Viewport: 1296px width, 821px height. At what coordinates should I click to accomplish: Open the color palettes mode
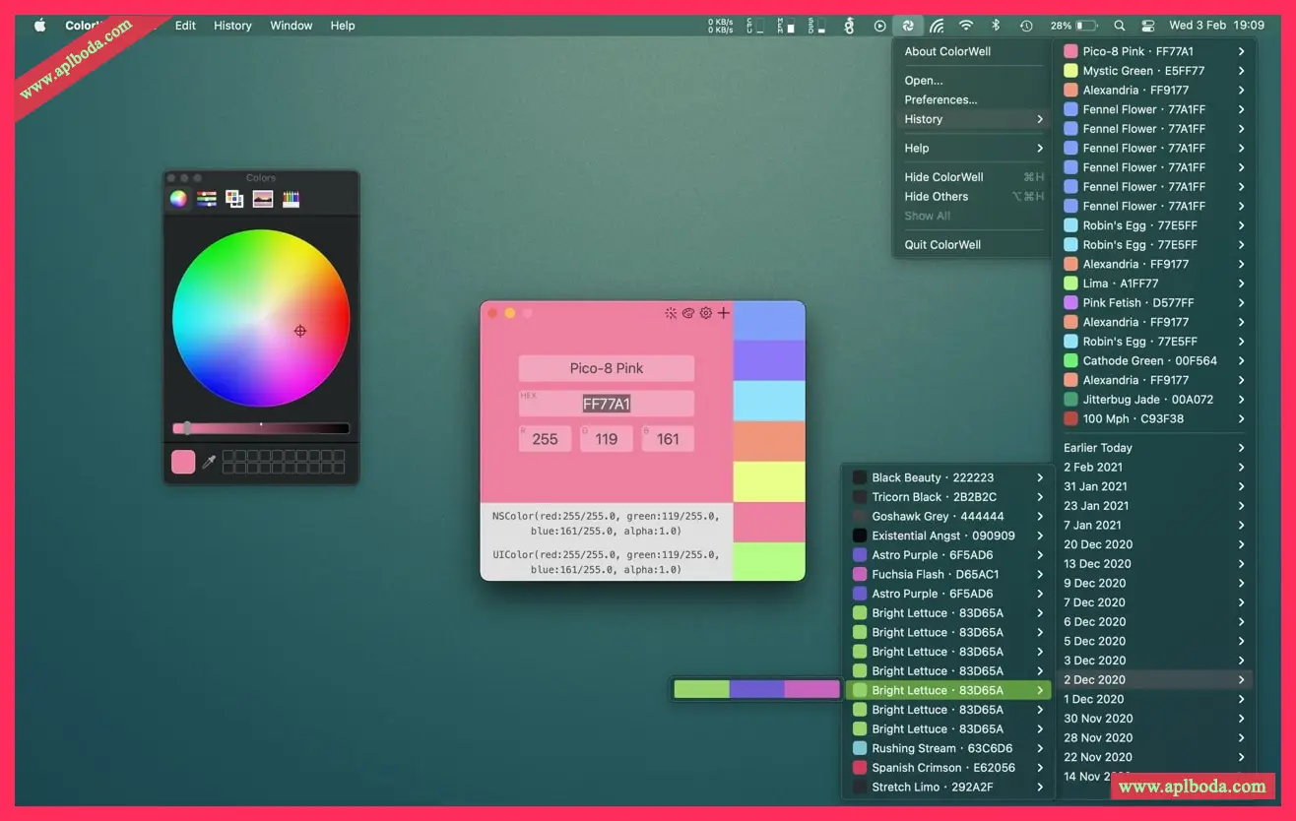coord(234,199)
